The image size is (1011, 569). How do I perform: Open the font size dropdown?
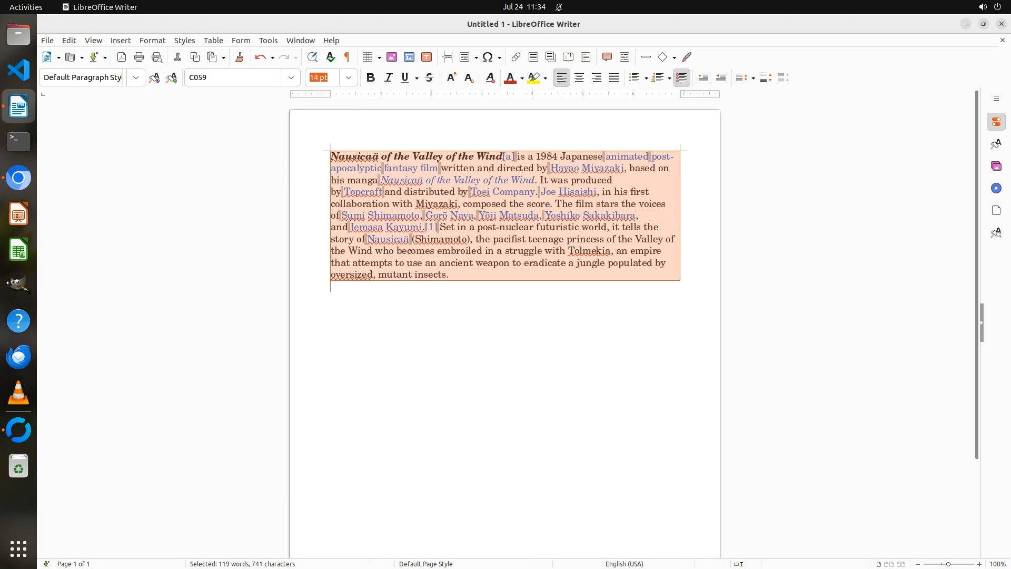pos(349,78)
